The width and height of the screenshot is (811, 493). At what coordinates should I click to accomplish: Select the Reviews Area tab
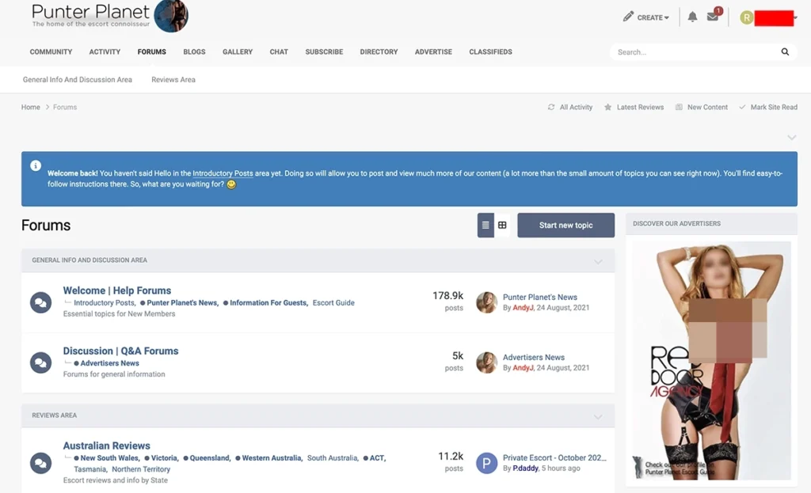(x=173, y=80)
